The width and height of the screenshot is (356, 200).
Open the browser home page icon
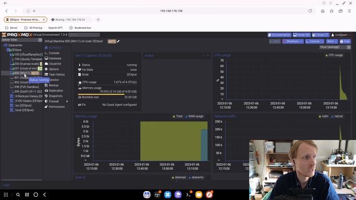click(x=323, y=11)
